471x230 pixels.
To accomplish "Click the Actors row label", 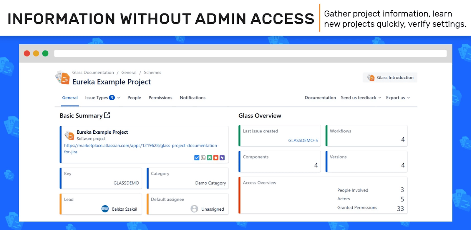I will point(344,199).
